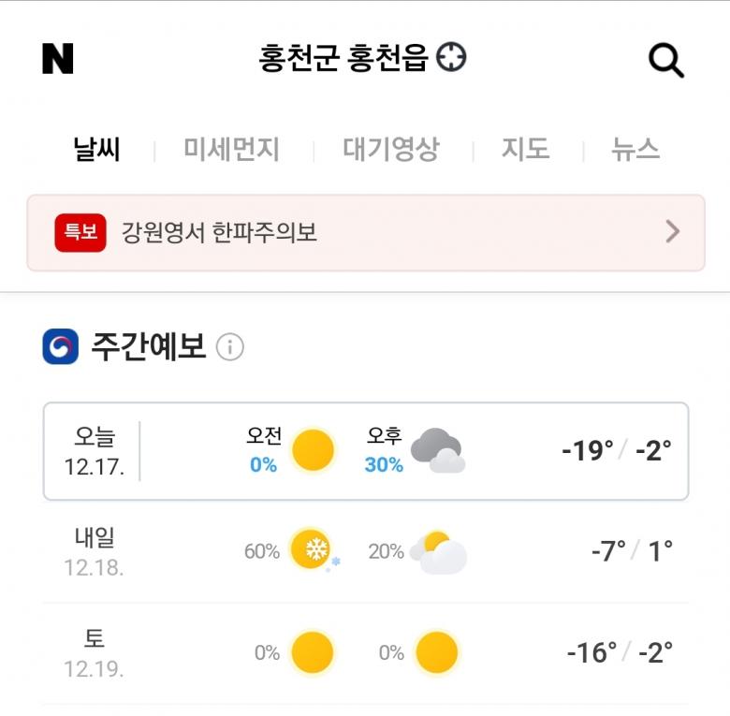The height and width of the screenshot is (716, 730).
Task: Tap the 홍천군 홍천읍 location title
Action: [x=343, y=59]
